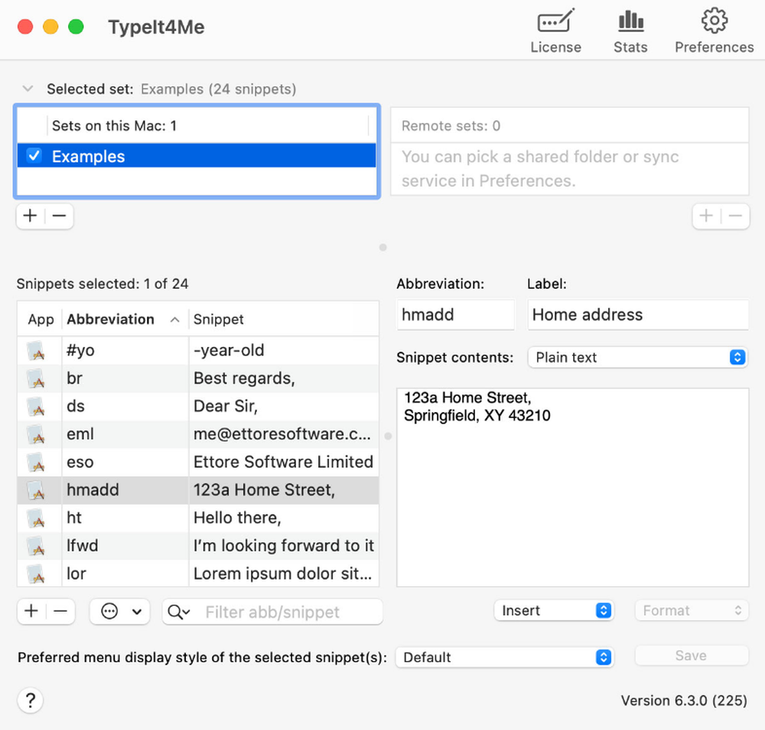Click the remote sets plus button
The height and width of the screenshot is (730, 765).
[x=706, y=216]
